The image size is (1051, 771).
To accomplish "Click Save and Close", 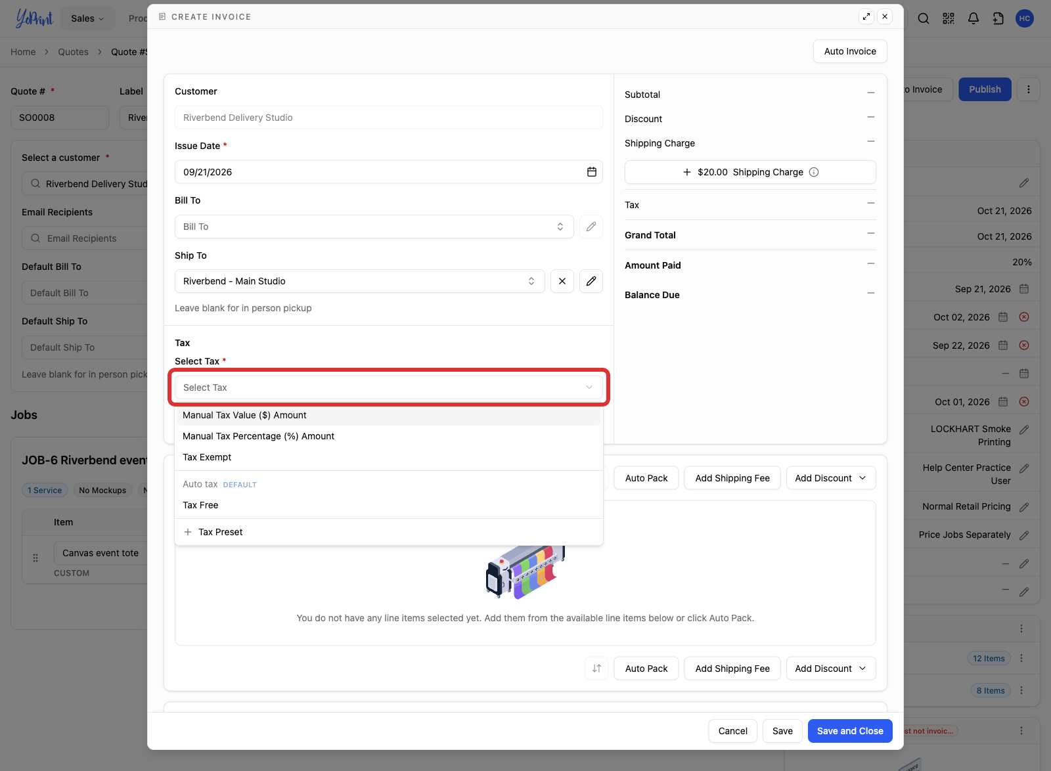I will [x=850, y=731].
